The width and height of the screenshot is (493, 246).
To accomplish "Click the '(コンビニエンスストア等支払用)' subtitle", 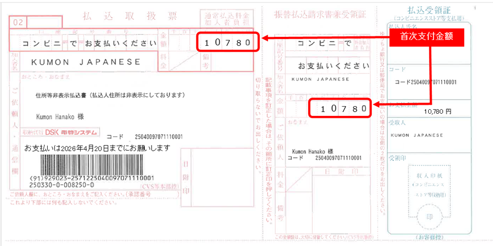I will pos(428,18).
